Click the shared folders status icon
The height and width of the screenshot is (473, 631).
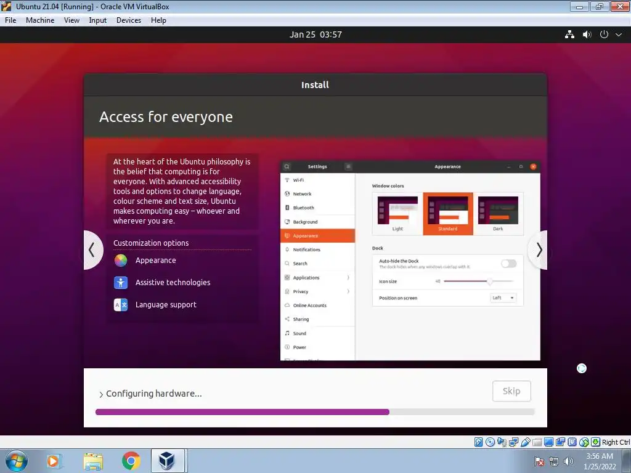click(537, 442)
